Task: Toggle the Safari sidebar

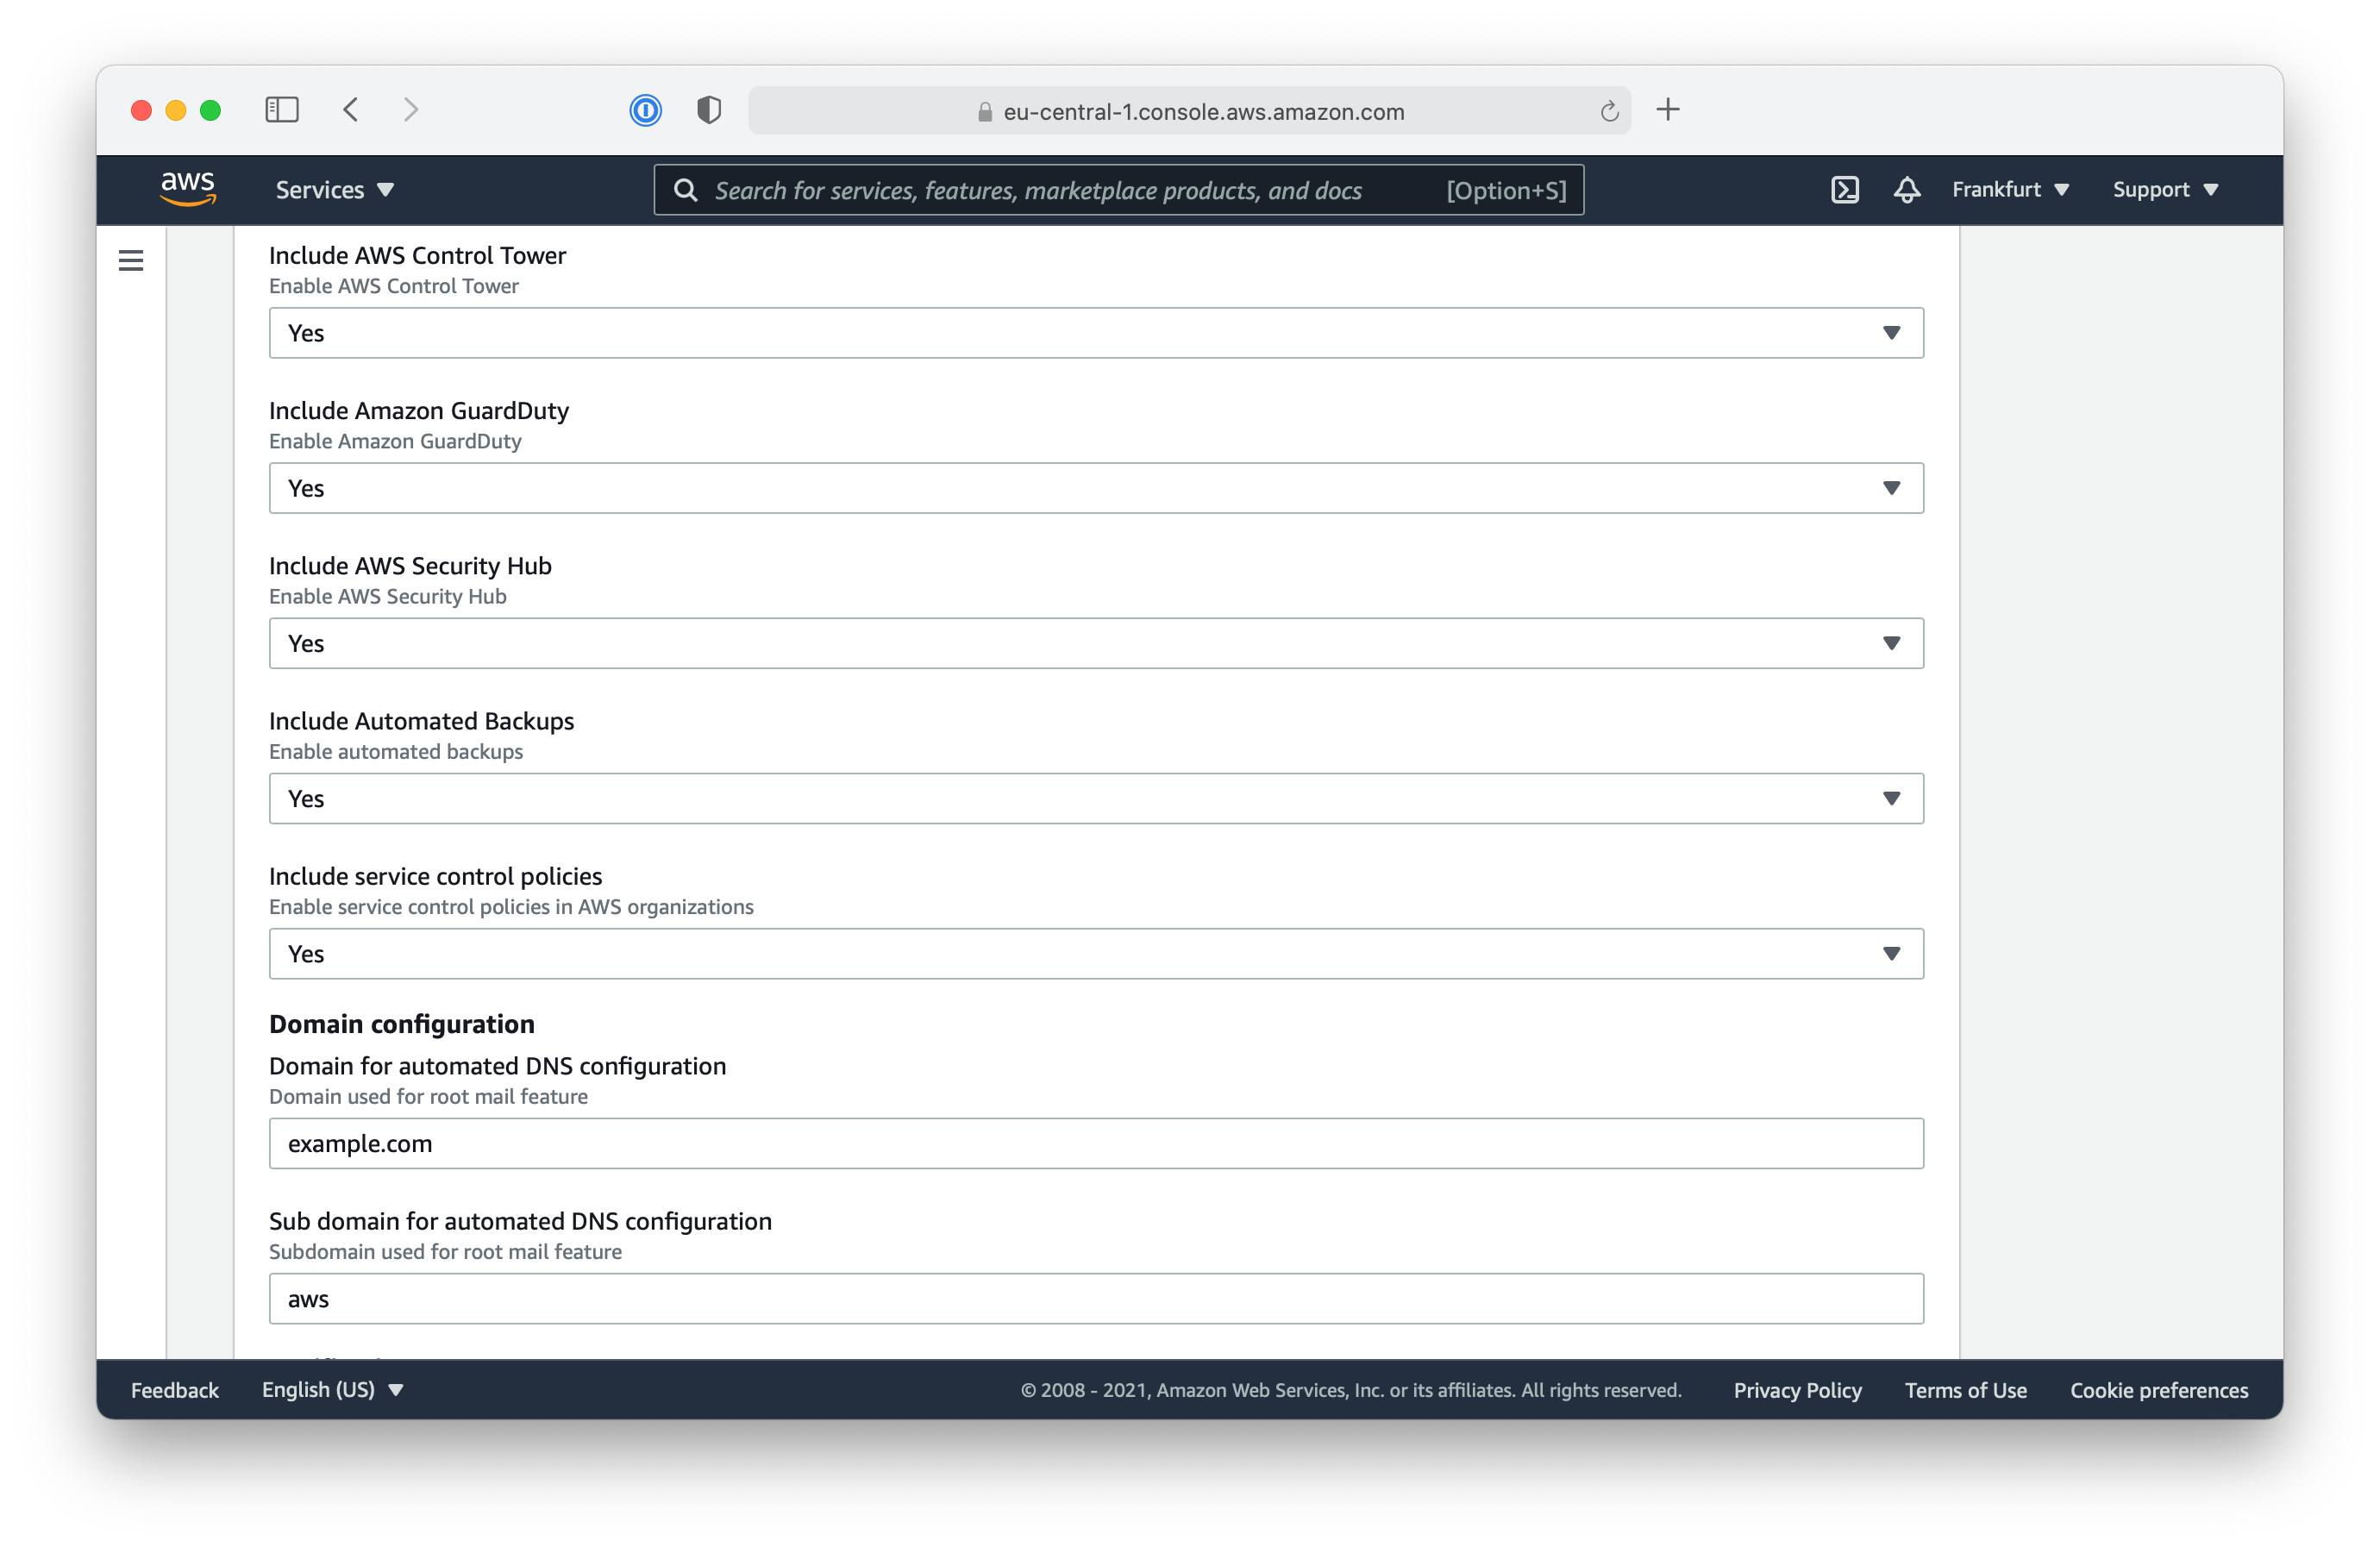Action: (282, 110)
